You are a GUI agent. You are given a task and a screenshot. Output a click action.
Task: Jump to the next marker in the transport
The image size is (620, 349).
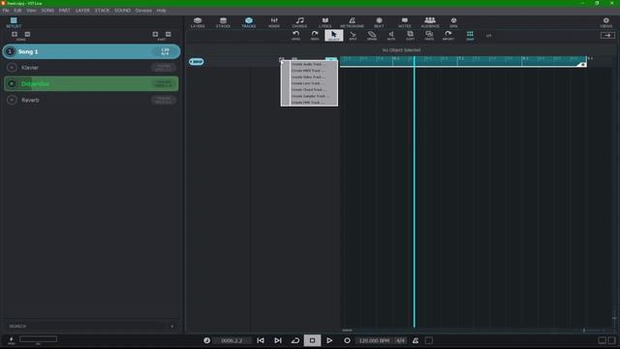[x=278, y=340]
